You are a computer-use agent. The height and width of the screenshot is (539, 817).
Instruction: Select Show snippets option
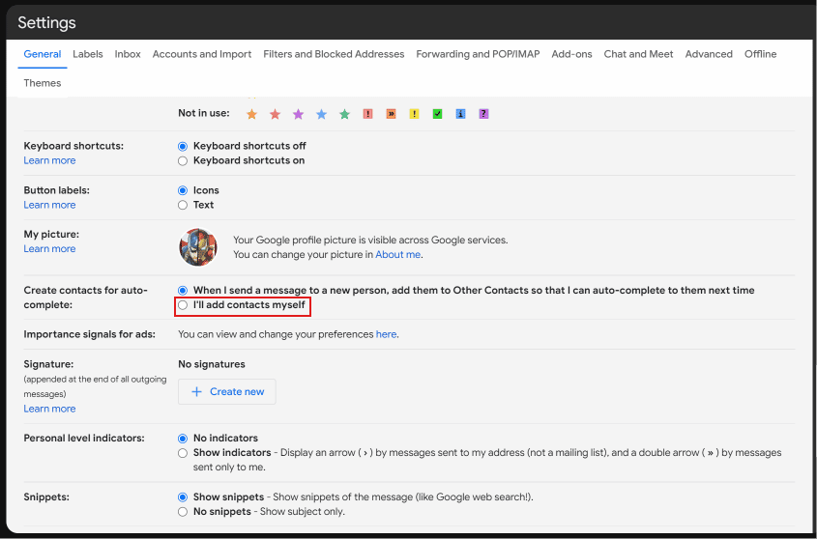(183, 497)
